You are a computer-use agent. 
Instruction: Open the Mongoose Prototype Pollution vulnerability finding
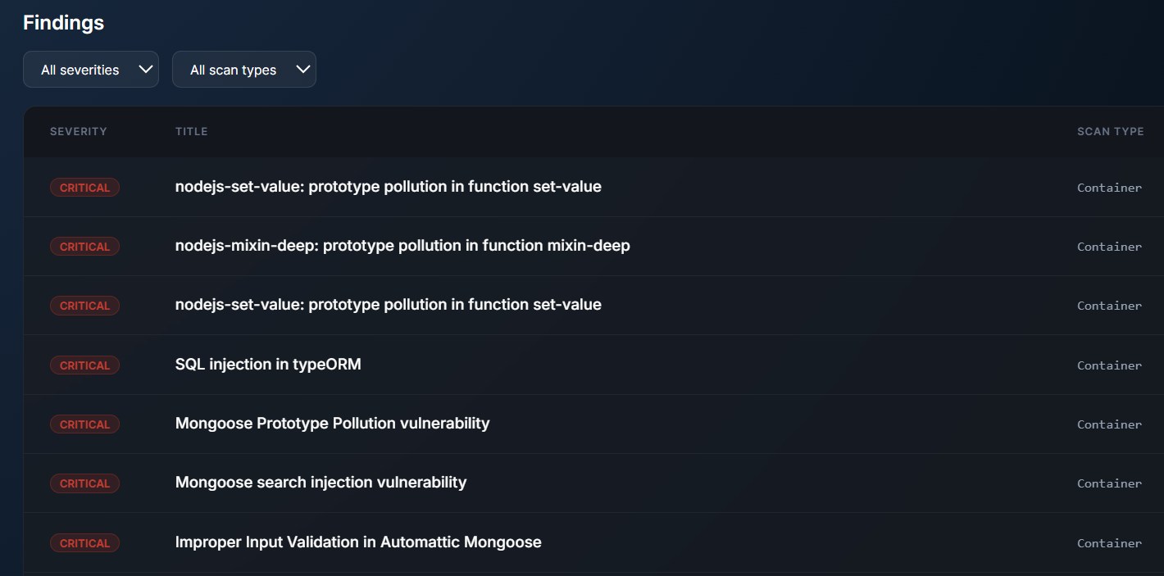(x=332, y=424)
